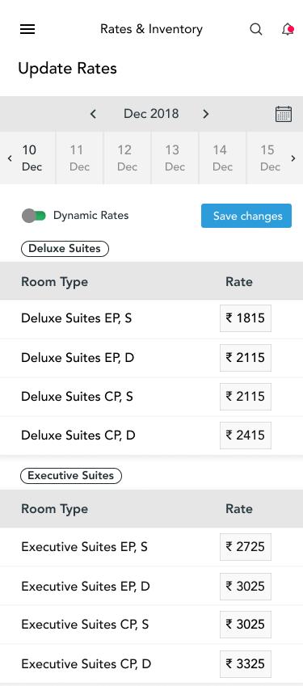Image resolution: width=303 pixels, height=686 pixels.
Task: Show later dates in date strip
Action: pos(293,158)
